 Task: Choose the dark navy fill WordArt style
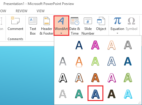(79, 45)
